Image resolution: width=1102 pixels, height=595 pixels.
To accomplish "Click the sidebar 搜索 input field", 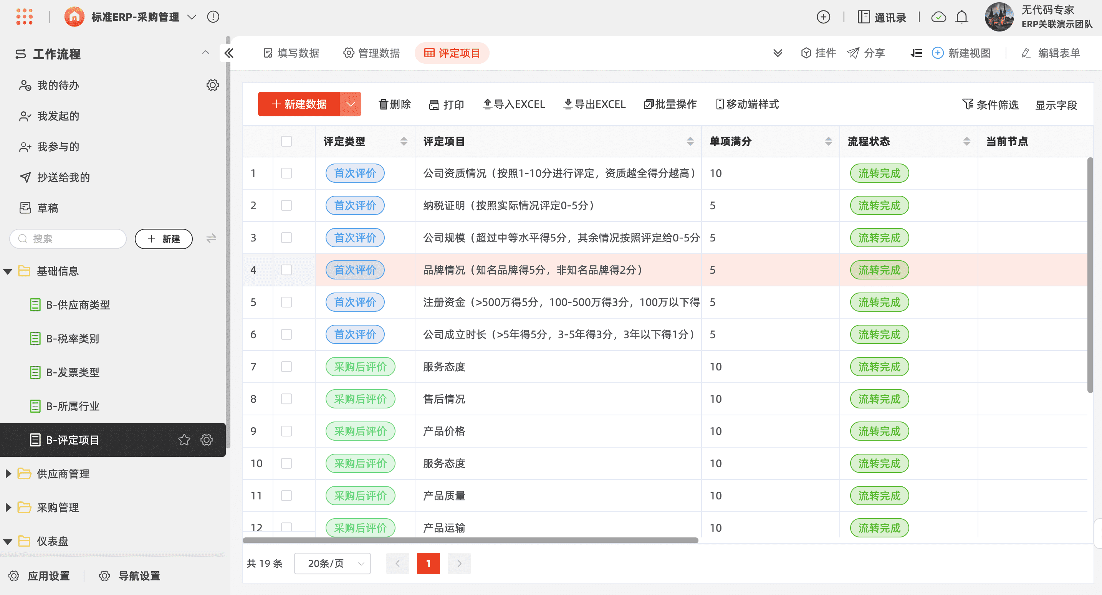I will click(x=68, y=239).
